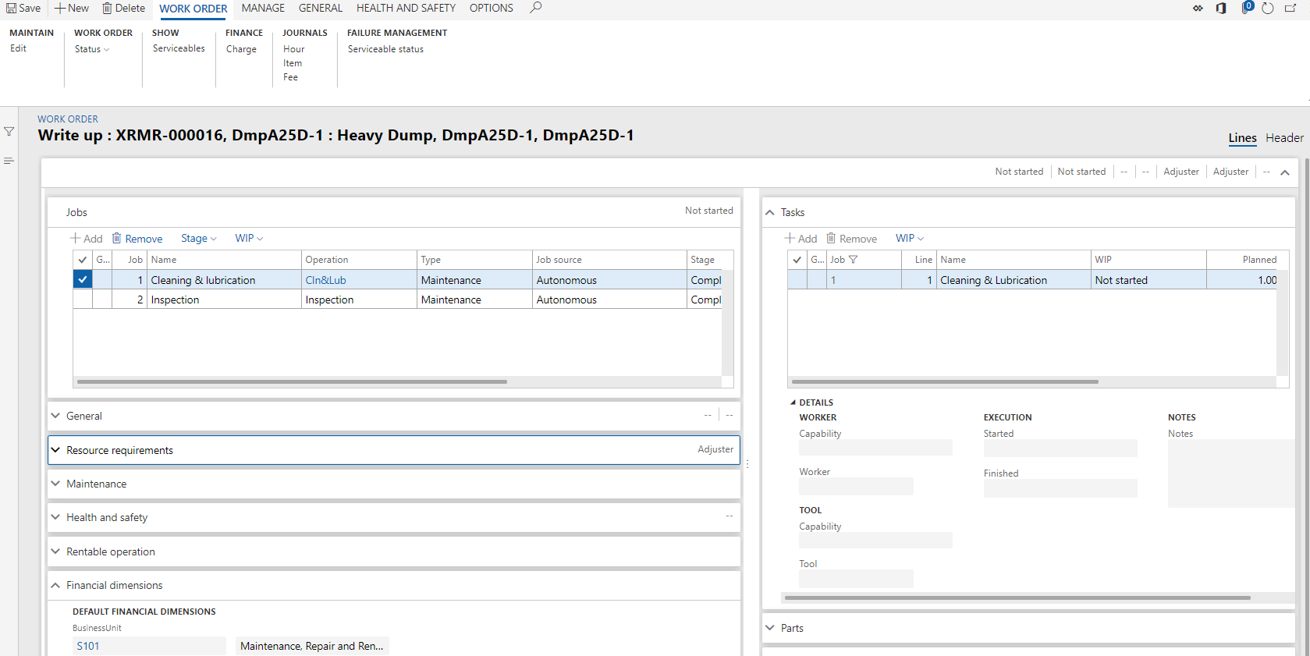The image size is (1310, 656).
Task: Click the Worker Capability field
Action: click(875, 448)
